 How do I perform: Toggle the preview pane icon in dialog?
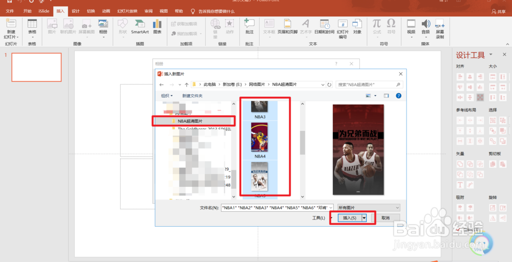pyautogui.click(x=386, y=96)
